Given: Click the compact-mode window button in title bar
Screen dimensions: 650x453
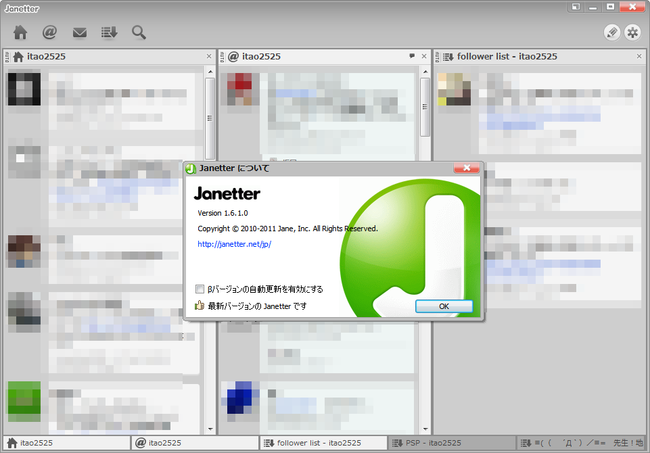Looking at the screenshot, I should [x=576, y=7].
